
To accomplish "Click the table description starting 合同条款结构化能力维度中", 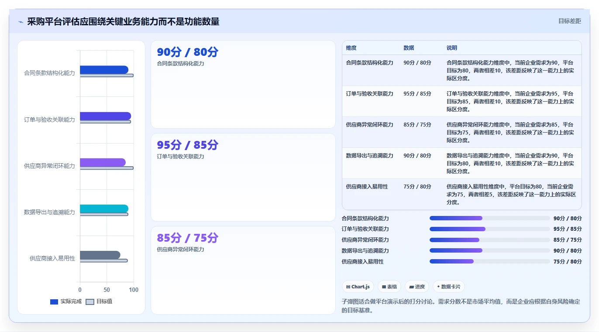I will click(510, 71).
